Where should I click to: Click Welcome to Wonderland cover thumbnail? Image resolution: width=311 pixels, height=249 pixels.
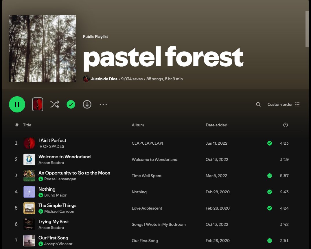pyautogui.click(x=29, y=159)
